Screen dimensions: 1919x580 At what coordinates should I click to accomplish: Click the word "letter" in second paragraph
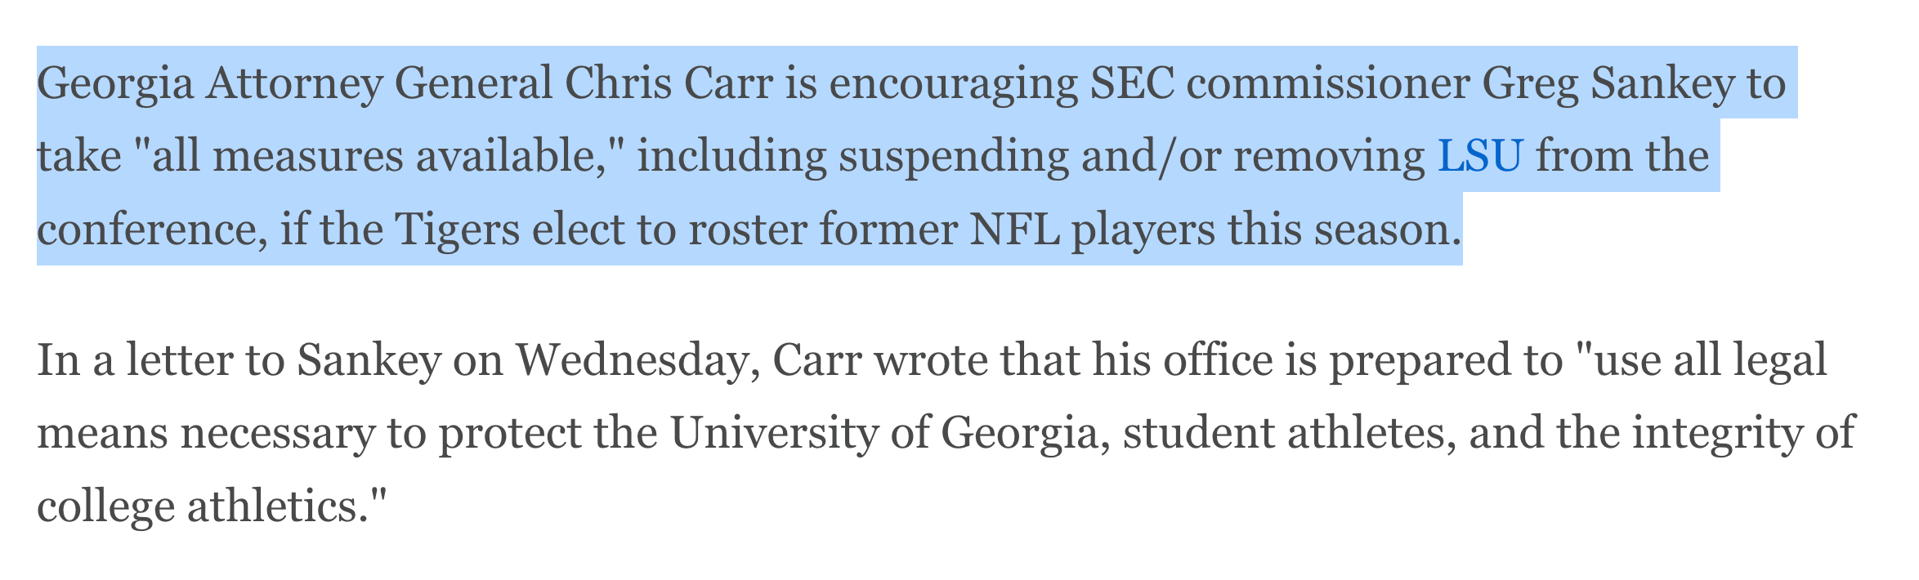[x=190, y=361]
